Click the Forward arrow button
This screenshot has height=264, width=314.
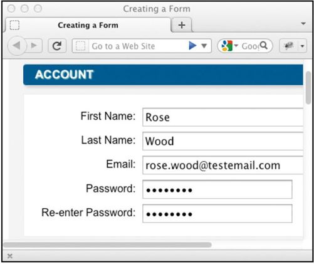34,46
